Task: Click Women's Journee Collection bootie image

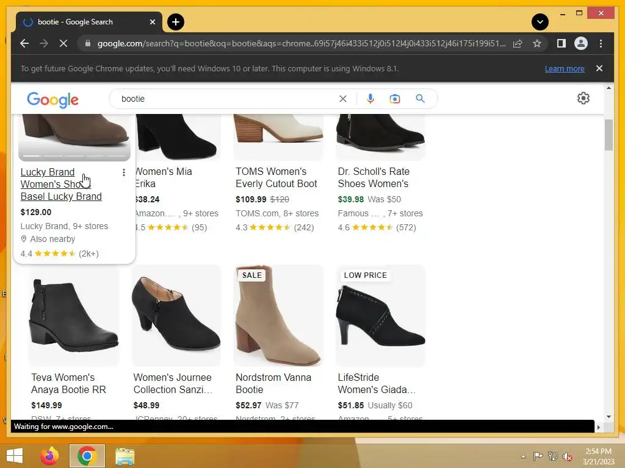Action: point(176,316)
